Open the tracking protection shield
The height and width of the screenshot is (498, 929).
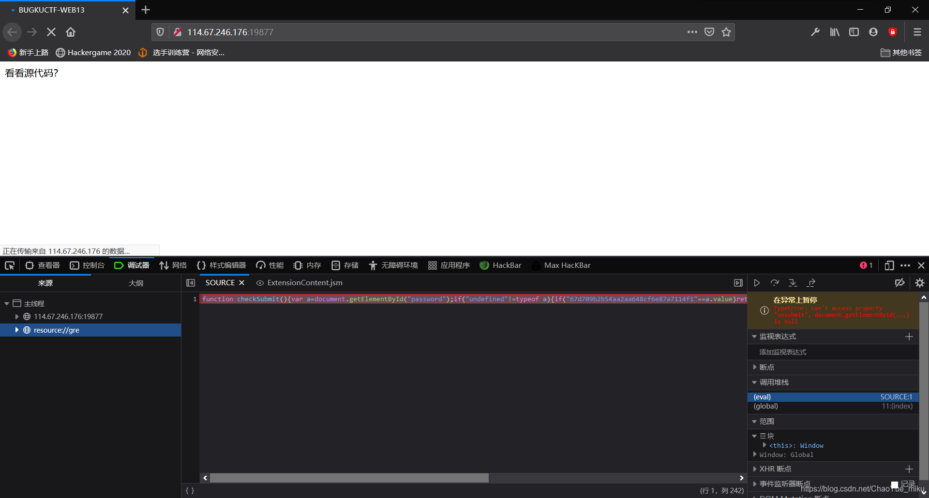tap(160, 32)
